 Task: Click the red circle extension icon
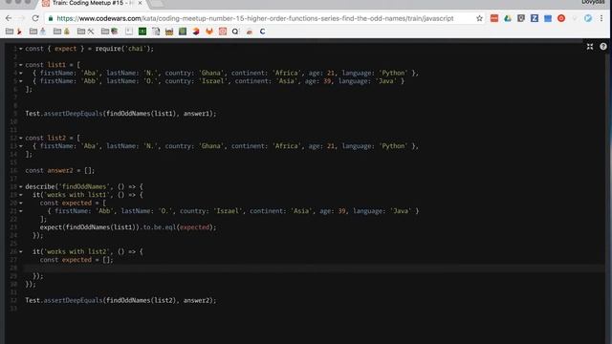point(561,18)
